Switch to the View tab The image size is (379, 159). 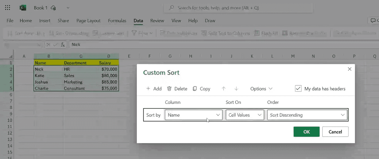click(x=176, y=21)
